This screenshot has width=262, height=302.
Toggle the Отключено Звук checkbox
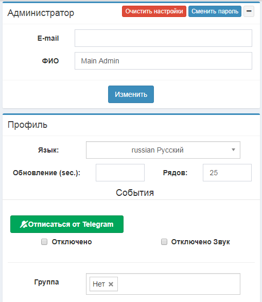(x=164, y=242)
